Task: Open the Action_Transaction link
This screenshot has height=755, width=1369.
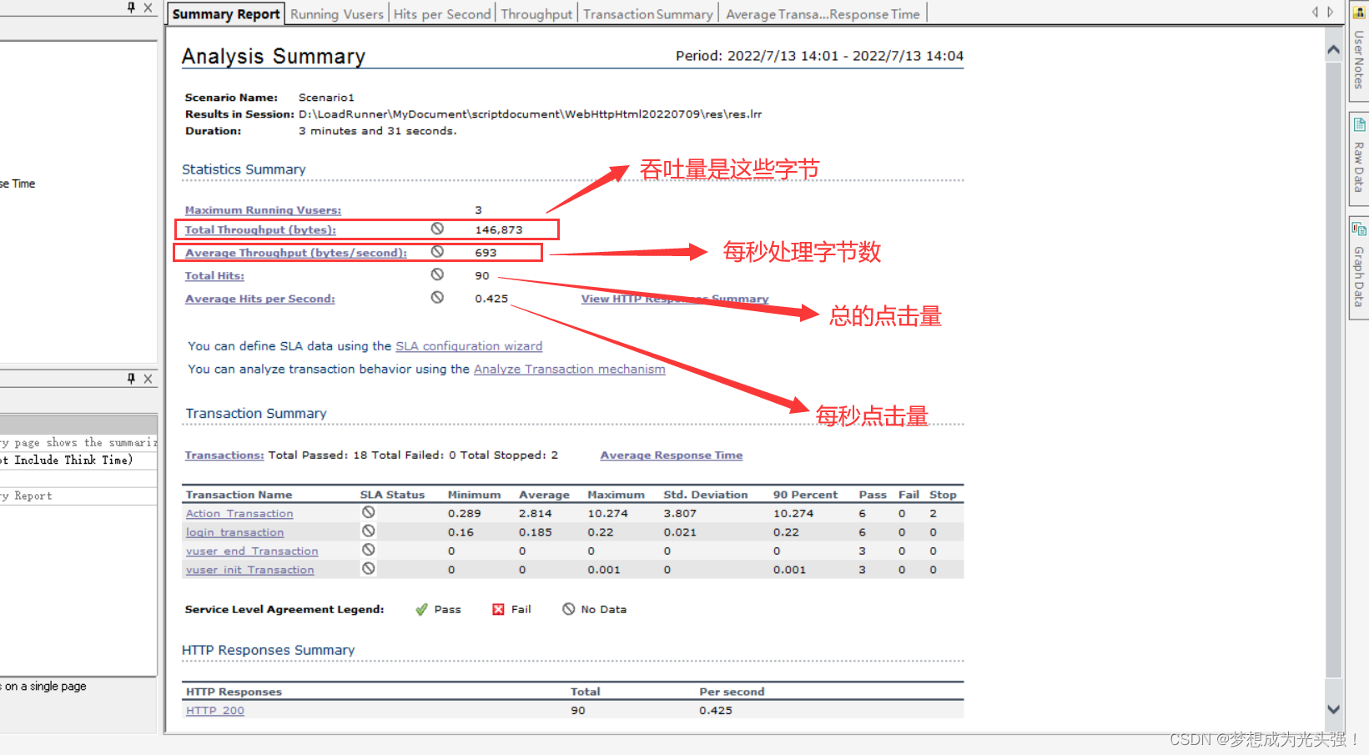Action: click(239, 514)
